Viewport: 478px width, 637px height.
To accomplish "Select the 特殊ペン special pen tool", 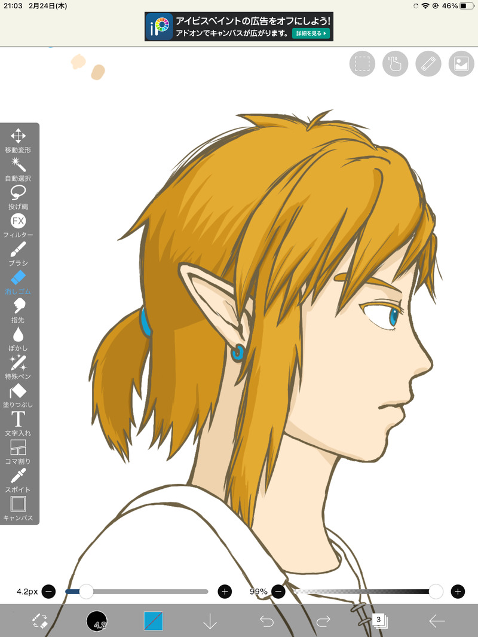I will pos(18,367).
